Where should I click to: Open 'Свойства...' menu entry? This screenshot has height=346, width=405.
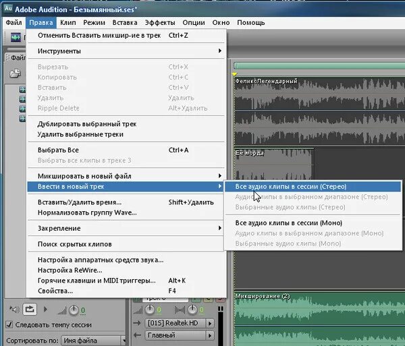pos(126,291)
